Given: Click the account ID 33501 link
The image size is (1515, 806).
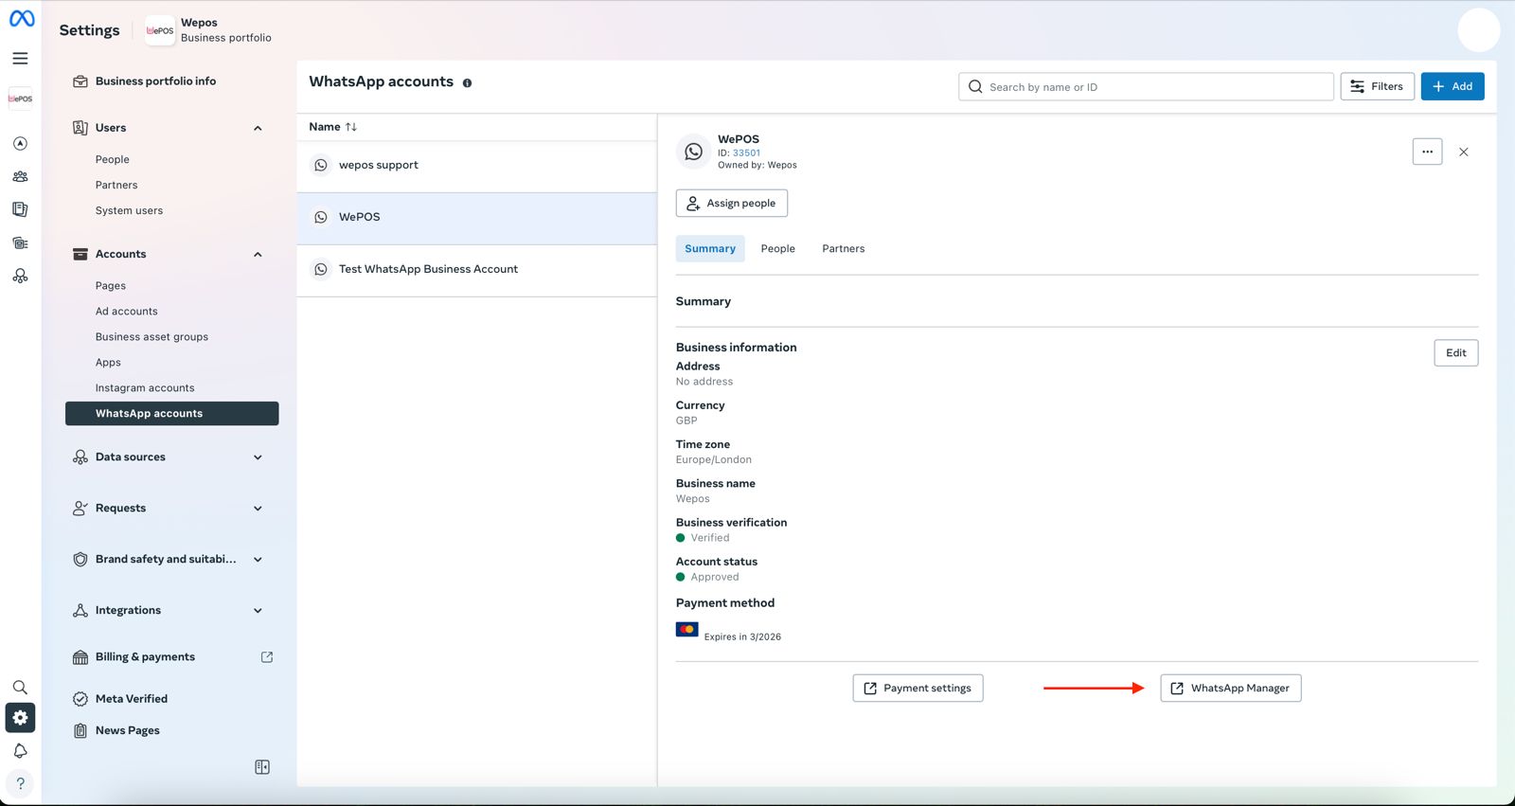Looking at the screenshot, I should tap(746, 153).
